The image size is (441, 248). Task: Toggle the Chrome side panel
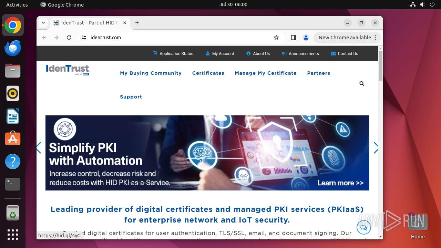point(294,38)
